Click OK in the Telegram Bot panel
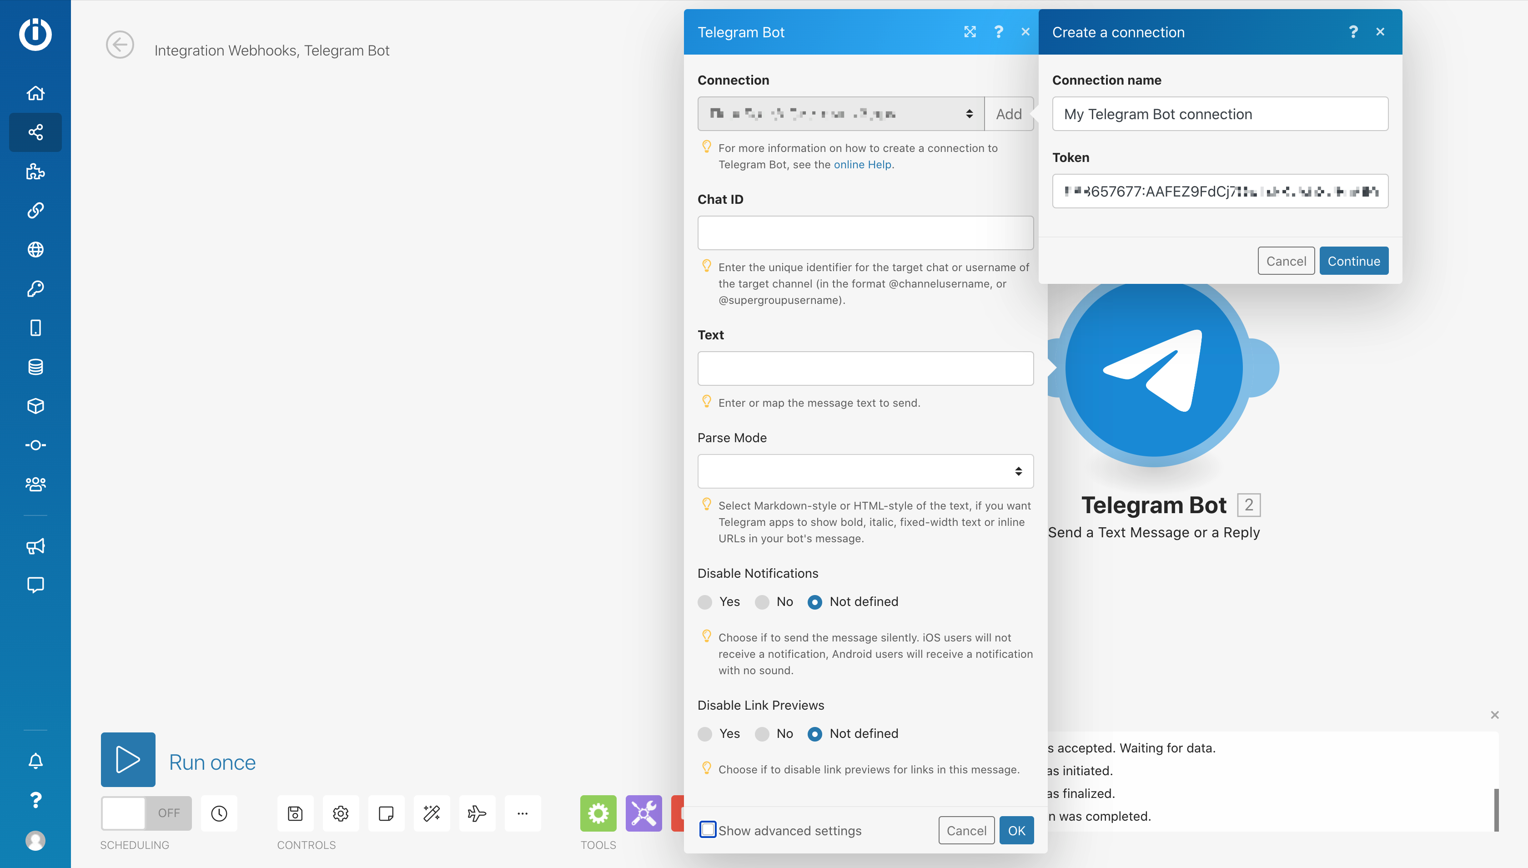This screenshot has width=1528, height=868. 1016,830
